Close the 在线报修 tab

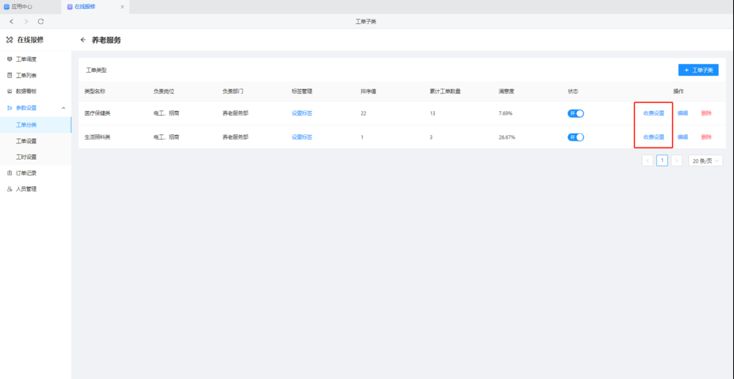(122, 7)
